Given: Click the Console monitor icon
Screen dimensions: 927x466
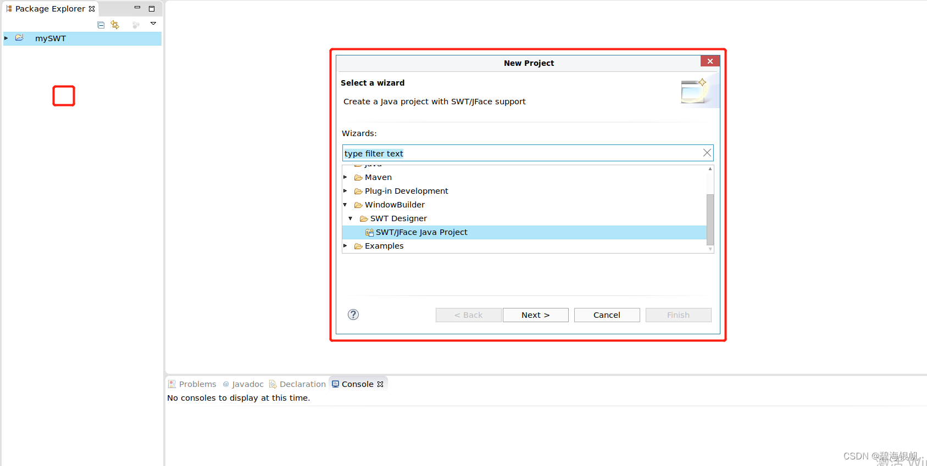Looking at the screenshot, I should coord(335,384).
